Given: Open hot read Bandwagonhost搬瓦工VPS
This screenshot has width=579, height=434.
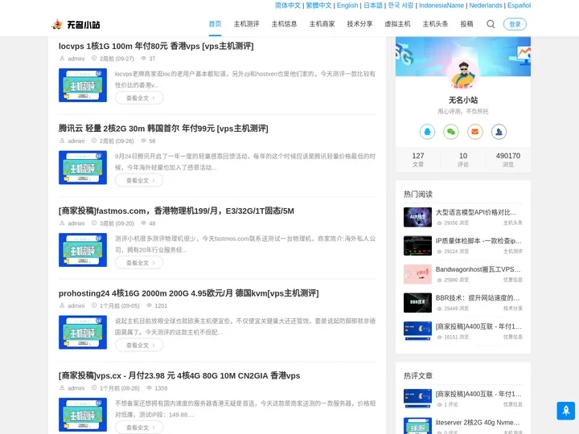Looking at the screenshot, I should click(478, 269).
